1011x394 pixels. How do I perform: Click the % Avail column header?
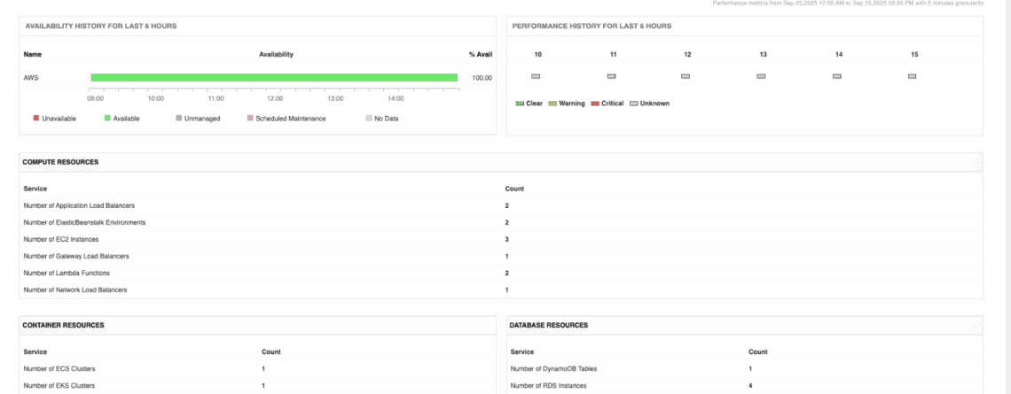pyautogui.click(x=481, y=55)
